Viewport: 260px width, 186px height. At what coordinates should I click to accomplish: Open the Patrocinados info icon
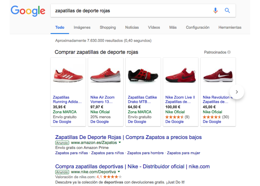tap(229, 52)
